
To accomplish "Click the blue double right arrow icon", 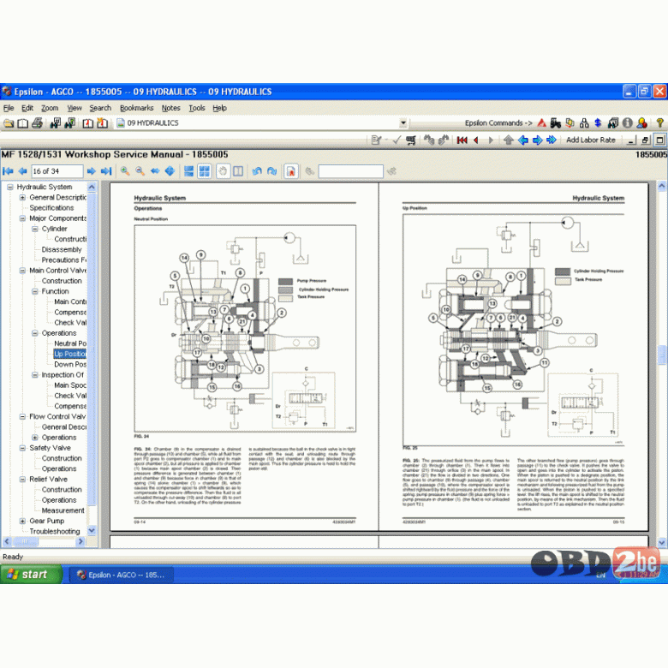I will click(x=552, y=140).
